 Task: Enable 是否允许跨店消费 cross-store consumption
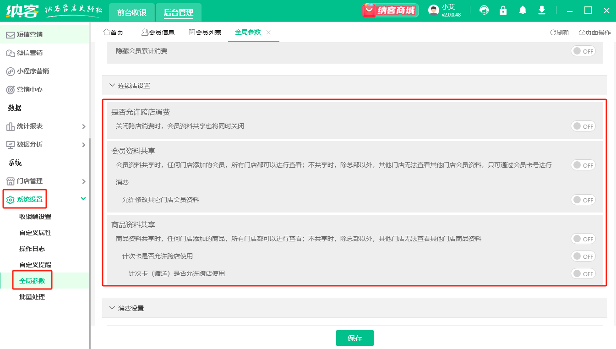[583, 126]
